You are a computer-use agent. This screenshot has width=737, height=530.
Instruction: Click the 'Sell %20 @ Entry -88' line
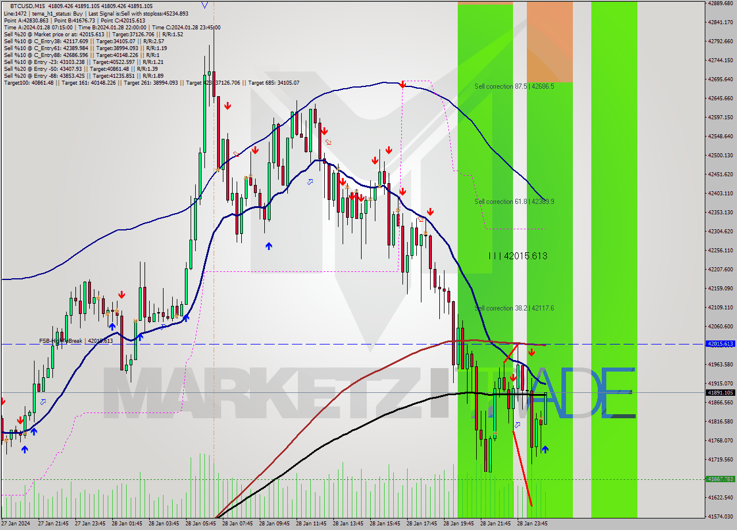pos(83,75)
